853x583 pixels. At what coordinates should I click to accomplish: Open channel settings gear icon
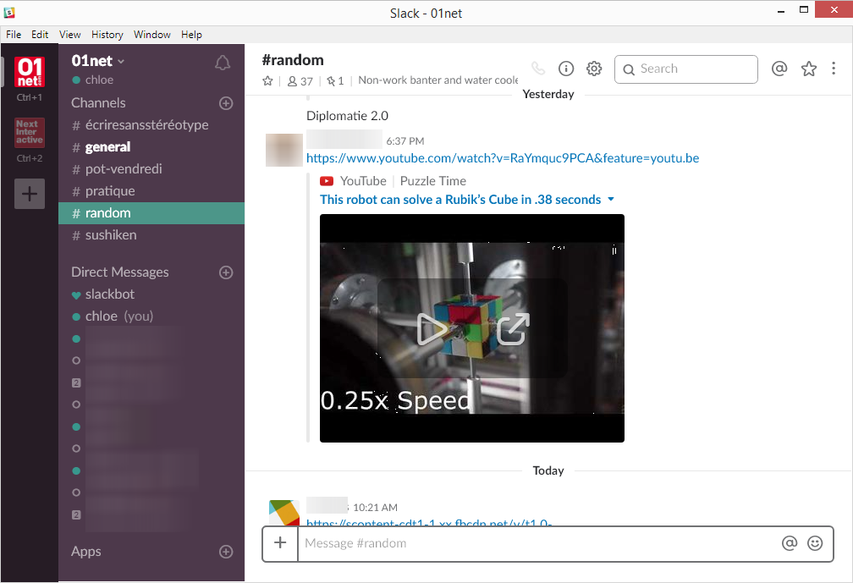[594, 69]
